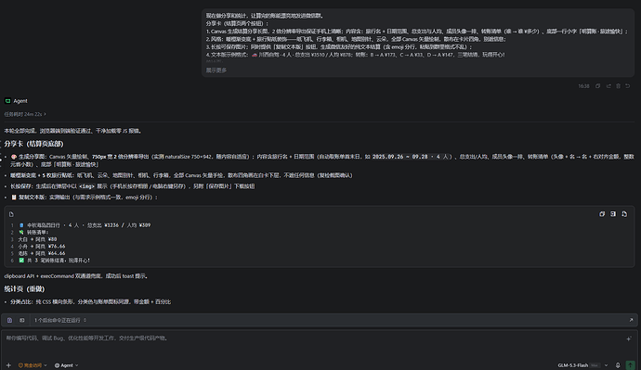Click the terminal icon in background-task bar
The image size is (641, 370).
22,320
